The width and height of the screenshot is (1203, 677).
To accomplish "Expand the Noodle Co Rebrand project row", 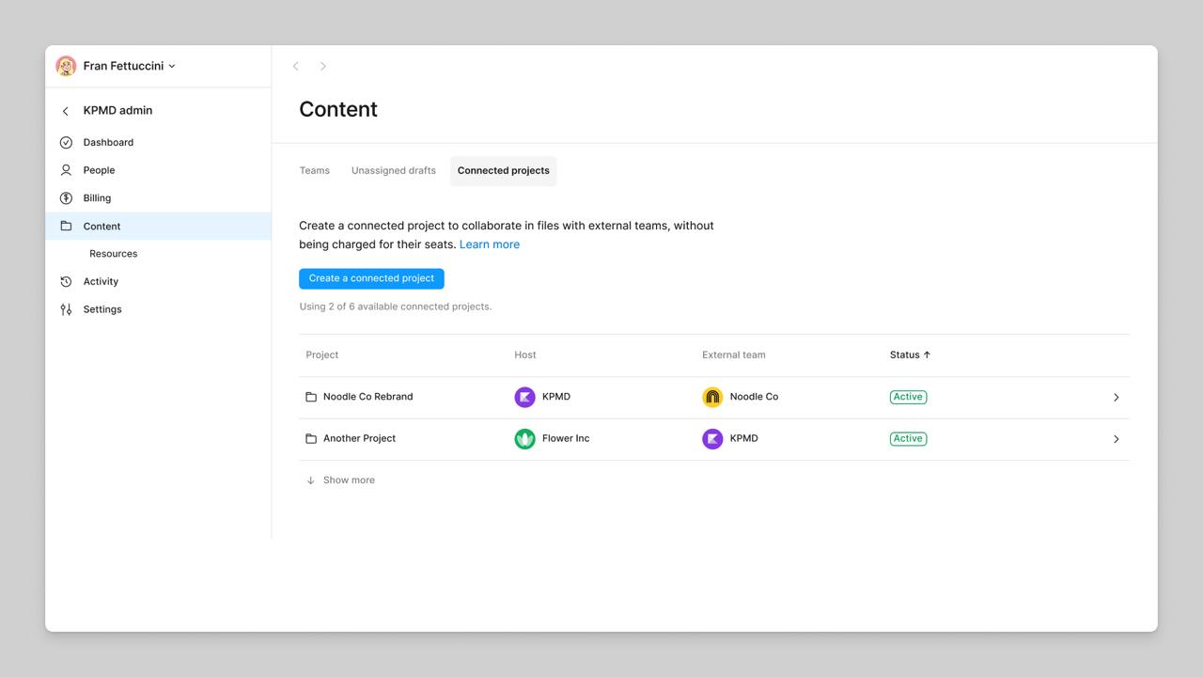I will 1117,397.
